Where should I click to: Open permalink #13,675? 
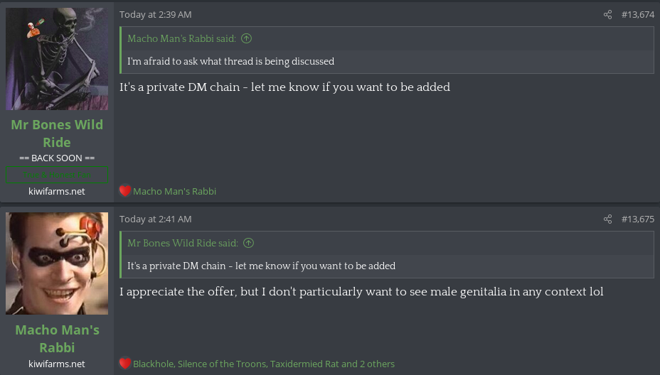click(637, 219)
